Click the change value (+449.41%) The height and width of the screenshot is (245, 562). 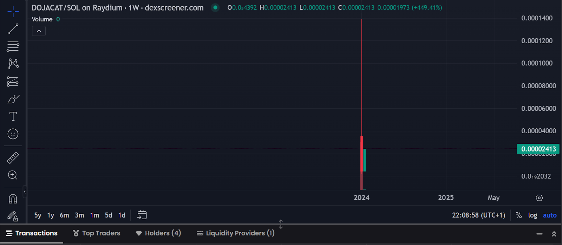coord(427,8)
